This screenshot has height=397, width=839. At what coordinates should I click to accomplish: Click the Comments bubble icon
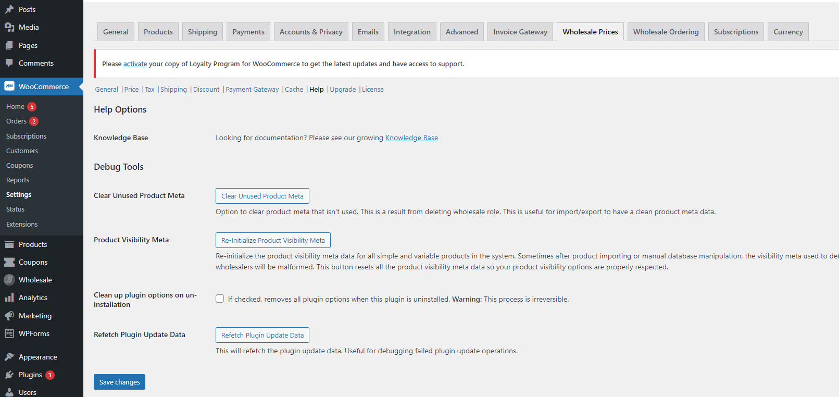(x=9, y=63)
